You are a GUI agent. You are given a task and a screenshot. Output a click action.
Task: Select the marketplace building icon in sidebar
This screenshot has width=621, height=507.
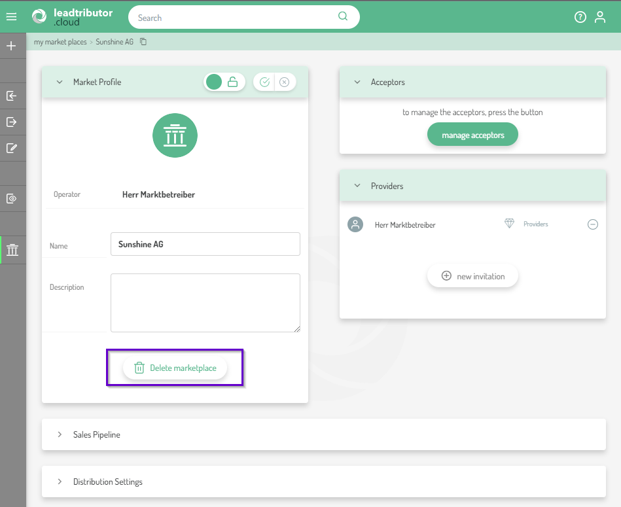pyautogui.click(x=12, y=250)
